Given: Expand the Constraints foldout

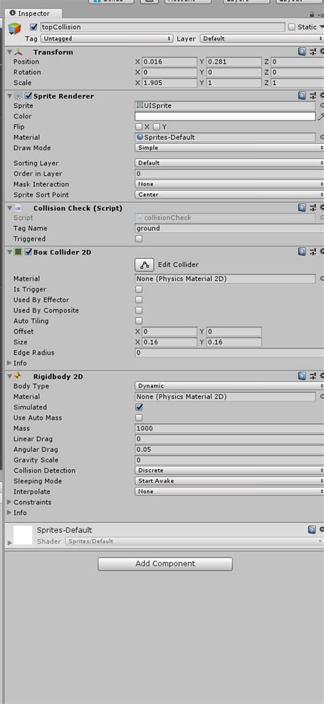Looking at the screenshot, I should tap(10, 502).
